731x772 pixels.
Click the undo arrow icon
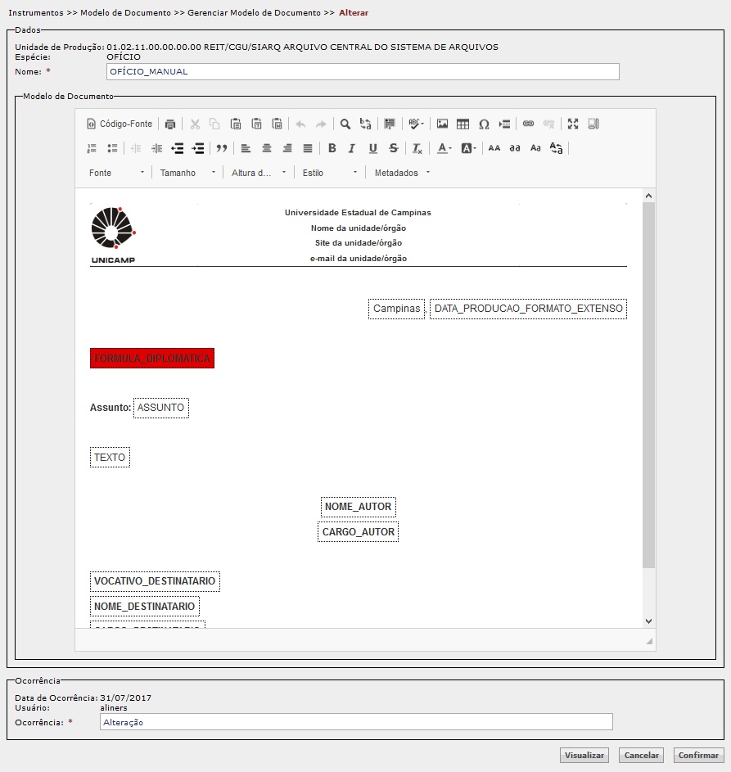[300, 124]
